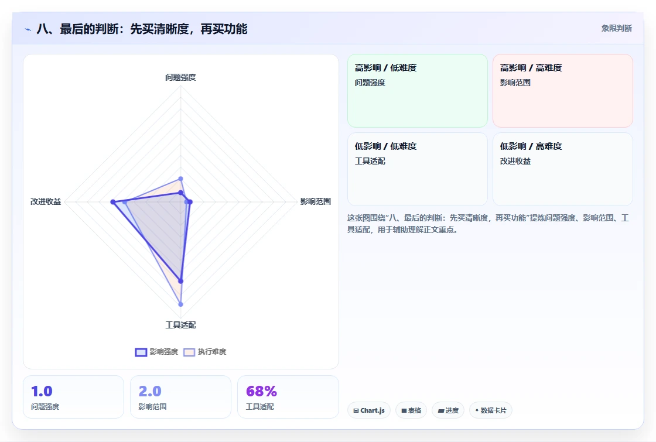Click the lightning icon beside the section title

[x=28, y=29]
